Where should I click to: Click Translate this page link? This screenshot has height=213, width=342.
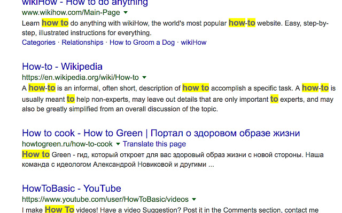point(154,144)
